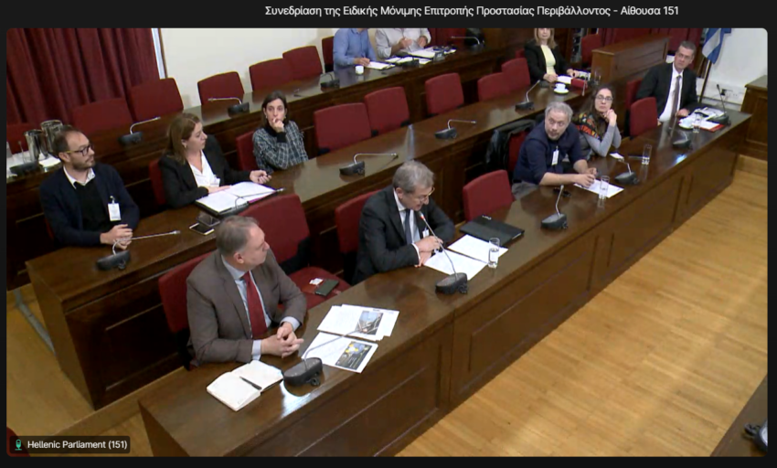Click the Greek meeting title at top
Image resolution: width=777 pixels, height=468 pixels.
tap(471, 11)
